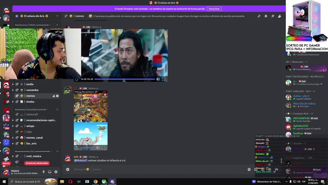Open direct messages Discord home icon
Image resolution: width=328 pixels, height=185 pixels.
point(6,10)
